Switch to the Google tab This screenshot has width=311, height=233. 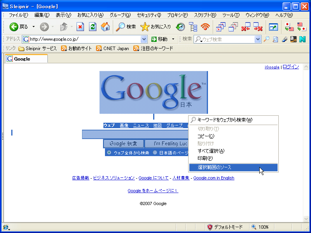tap(26, 59)
